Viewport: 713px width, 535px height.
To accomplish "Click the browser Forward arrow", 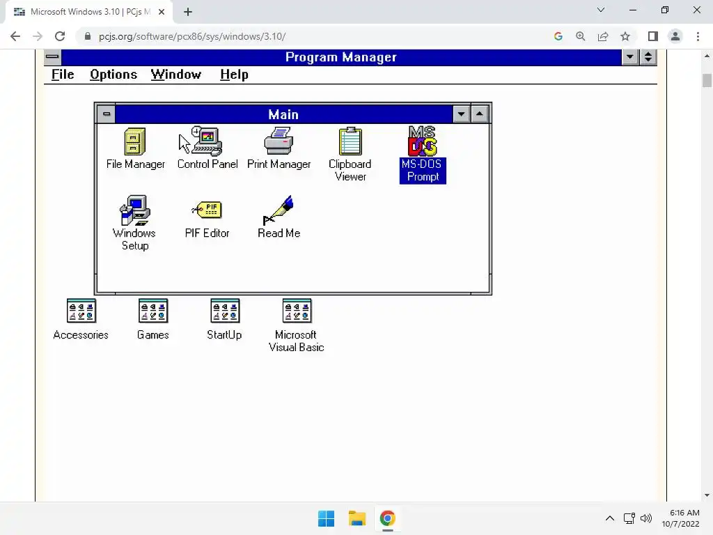I will point(38,36).
